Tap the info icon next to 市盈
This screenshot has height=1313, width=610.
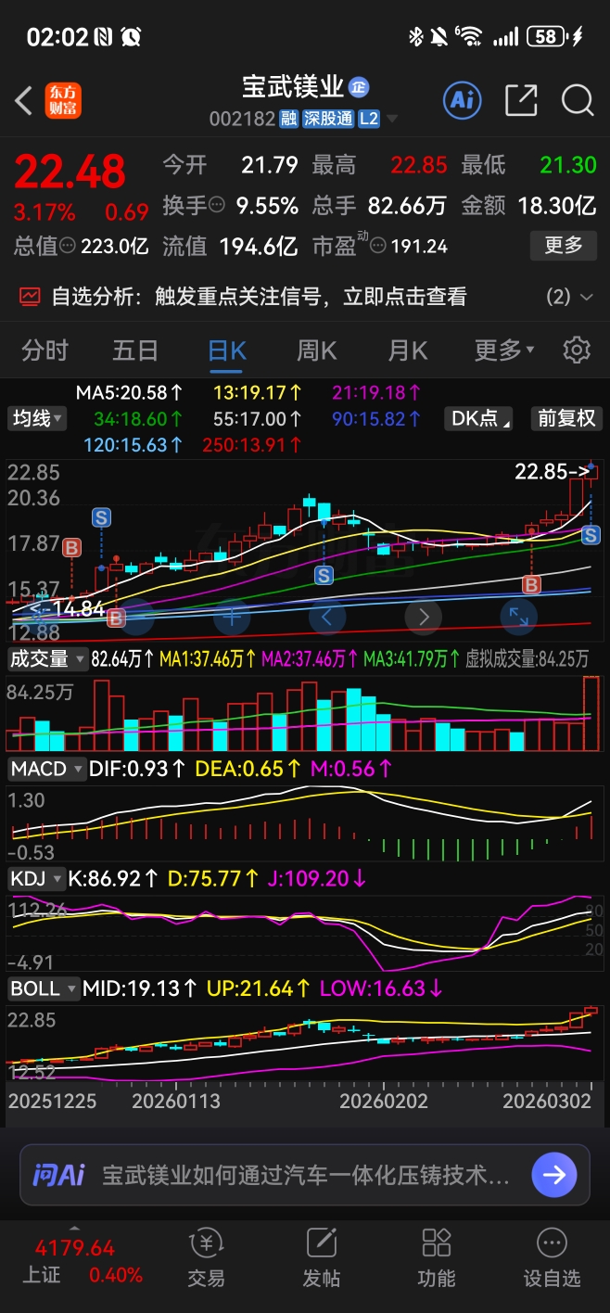(377, 246)
